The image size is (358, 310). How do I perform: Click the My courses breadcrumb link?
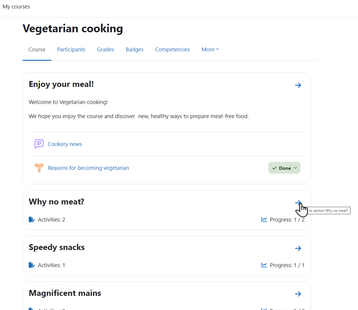tap(16, 7)
